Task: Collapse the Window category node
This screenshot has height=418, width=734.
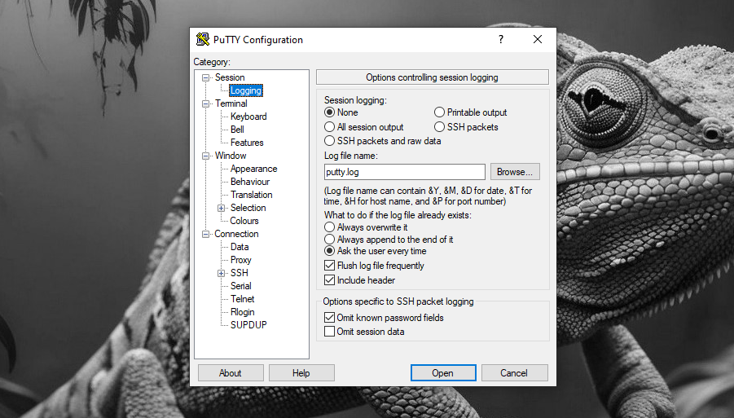Action: [206, 156]
